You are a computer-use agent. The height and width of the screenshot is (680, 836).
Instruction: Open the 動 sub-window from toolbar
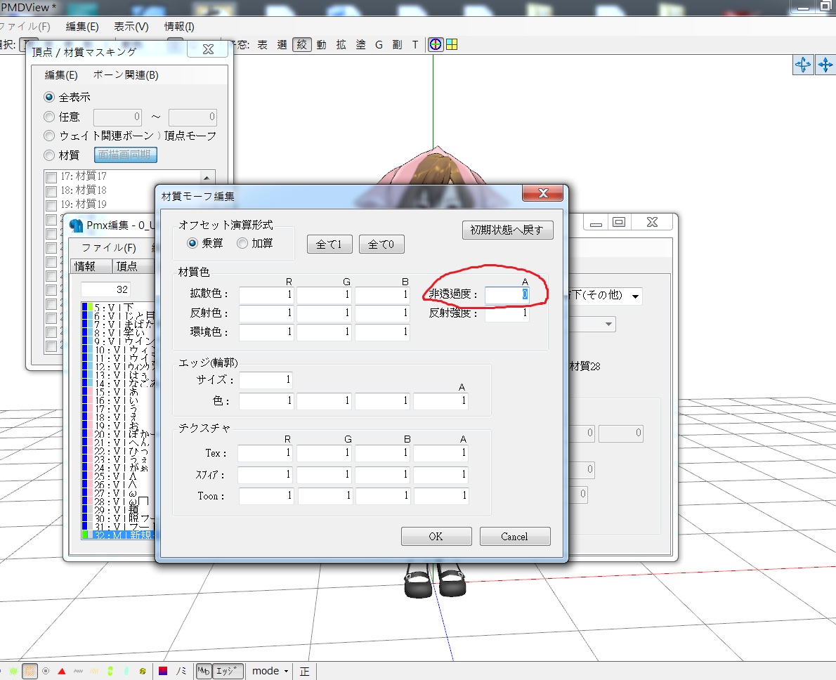(x=322, y=45)
